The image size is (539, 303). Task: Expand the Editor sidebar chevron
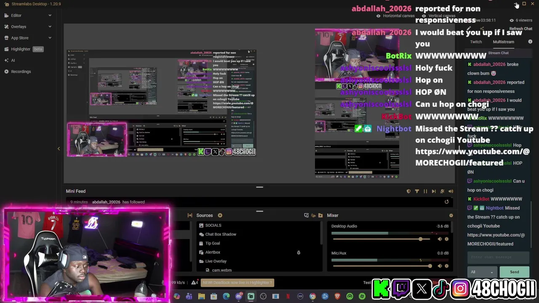coord(50,16)
